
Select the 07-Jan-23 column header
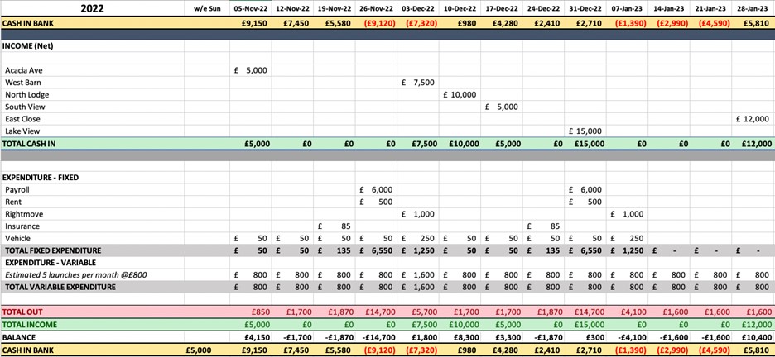[x=627, y=8]
